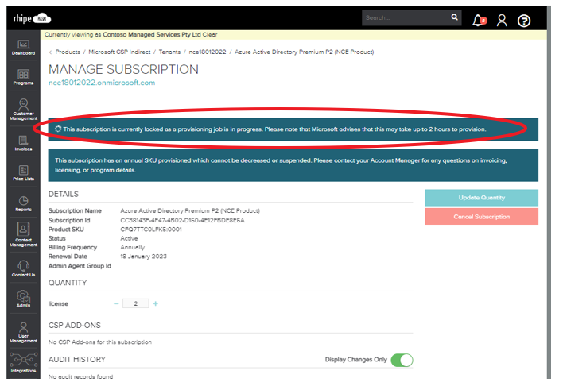Click the license quantity field
The image size is (563, 386).
pos(136,303)
